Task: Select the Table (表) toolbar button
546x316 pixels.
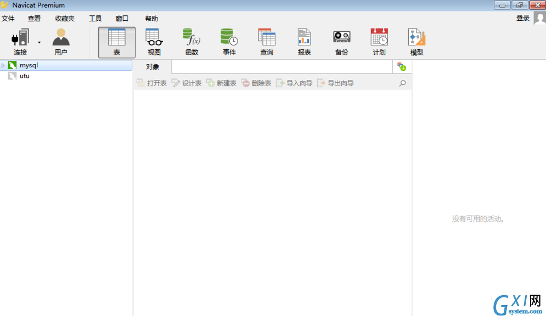Action: click(117, 42)
